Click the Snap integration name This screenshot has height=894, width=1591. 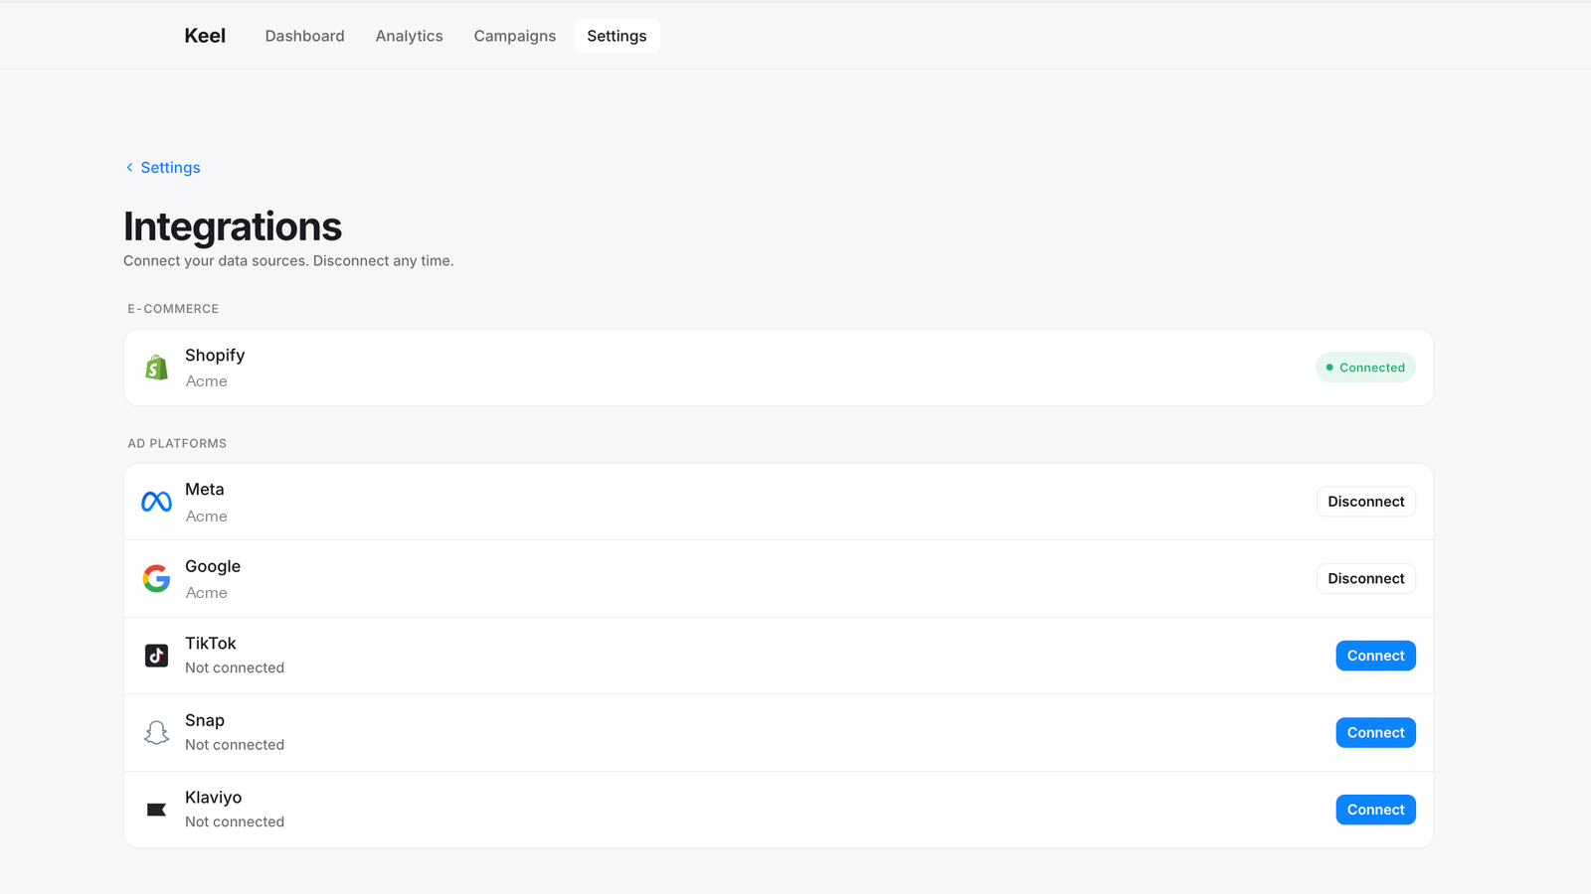(205, 720)
